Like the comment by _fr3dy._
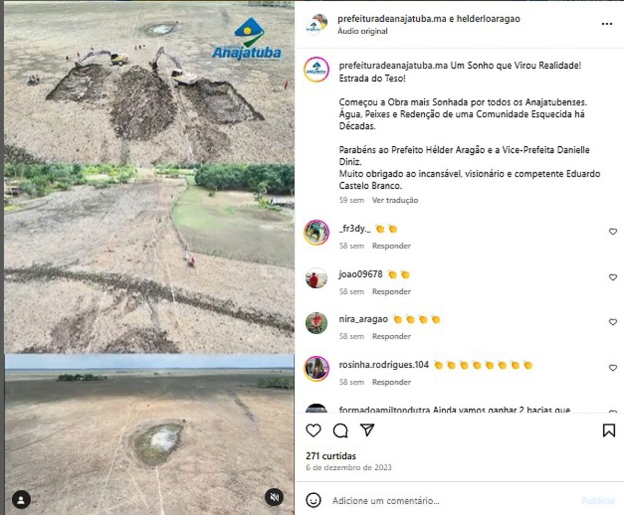The width and height of the screenshot is (624, 515). coord(613,231)
